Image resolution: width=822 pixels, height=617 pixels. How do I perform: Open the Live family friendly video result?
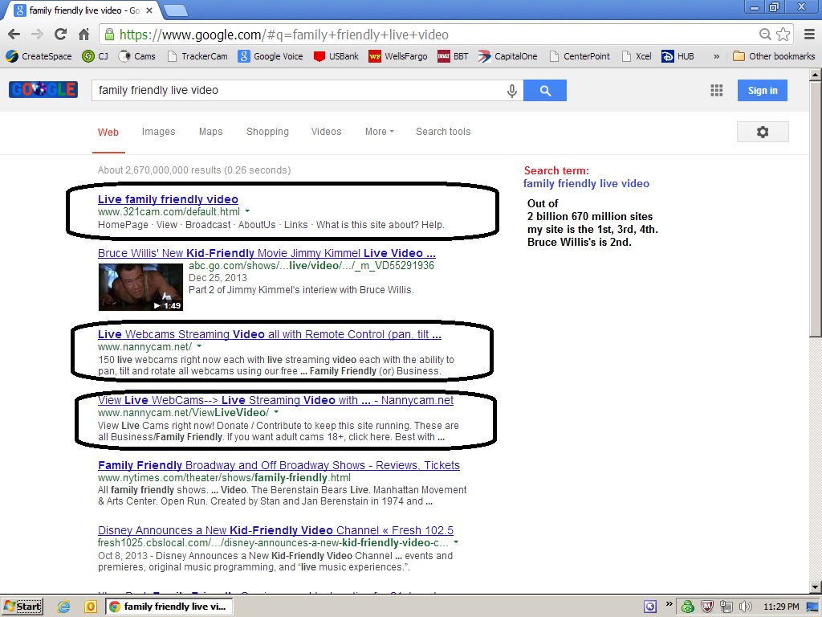coord(168,199)
